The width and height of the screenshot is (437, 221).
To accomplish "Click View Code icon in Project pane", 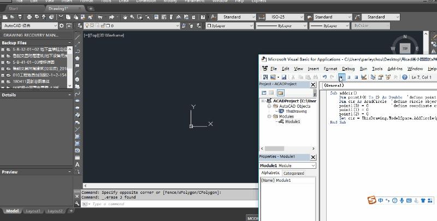I will (264, 93).
